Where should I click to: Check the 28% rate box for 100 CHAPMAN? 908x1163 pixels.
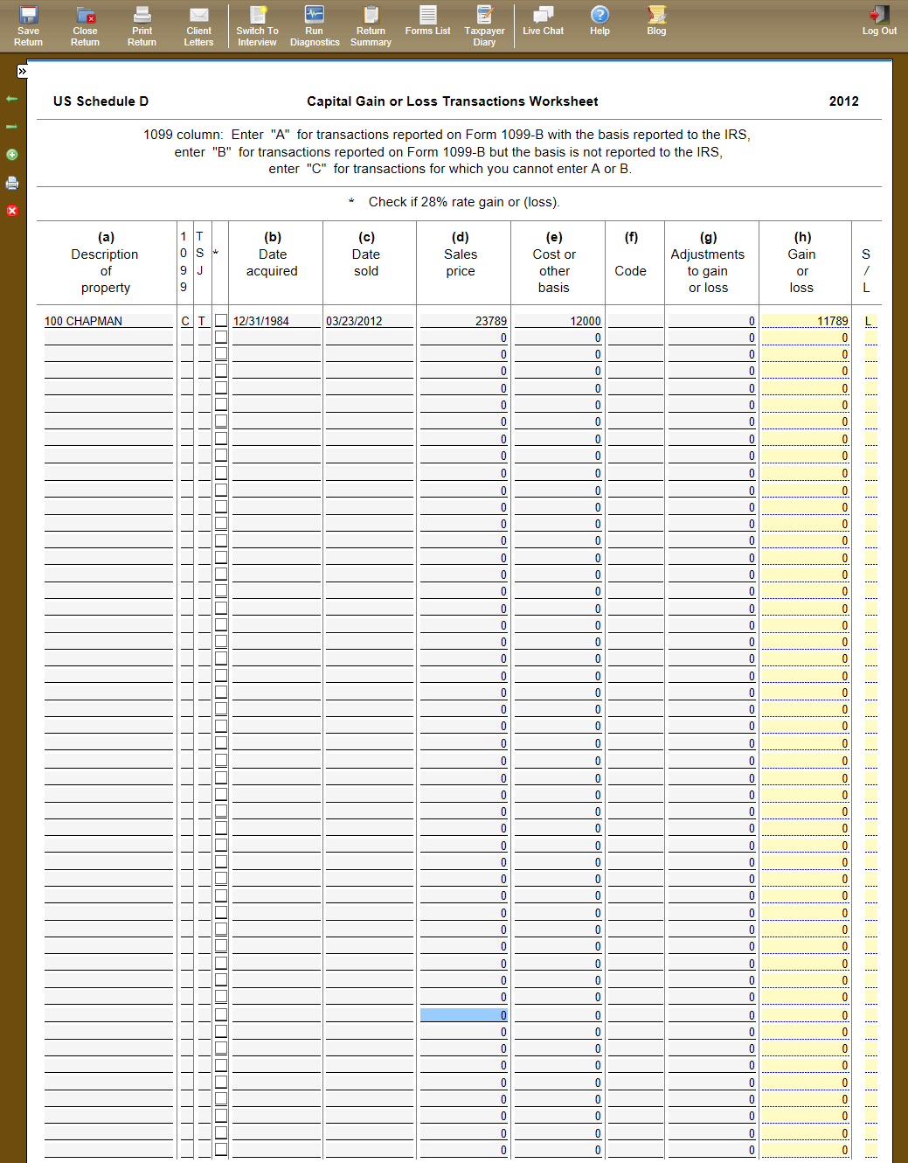coord(221,321)
